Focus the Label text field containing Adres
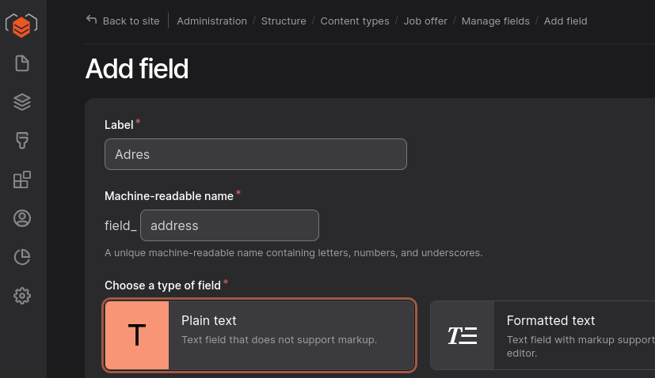655x378 pixels. click(255, 154)
